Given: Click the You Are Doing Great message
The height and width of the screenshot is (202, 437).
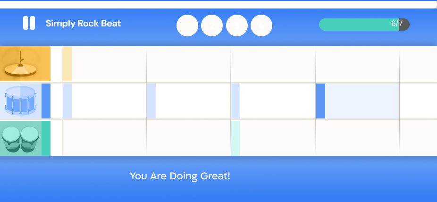Looking at the screenshot, I should [180, 176].
